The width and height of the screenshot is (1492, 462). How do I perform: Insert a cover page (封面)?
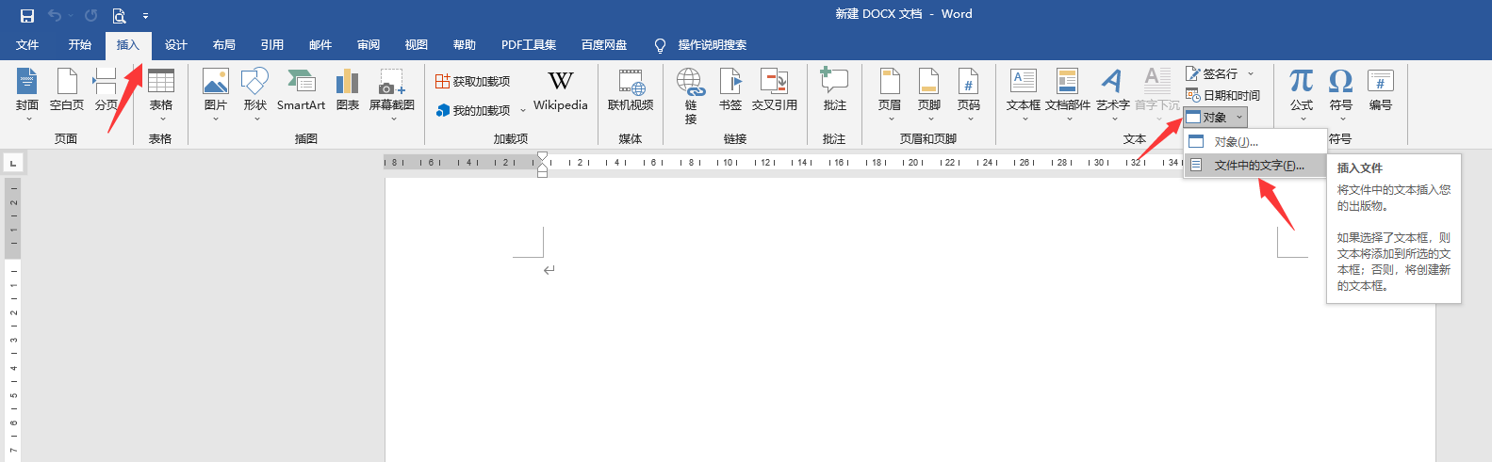(x=27, y=90)
